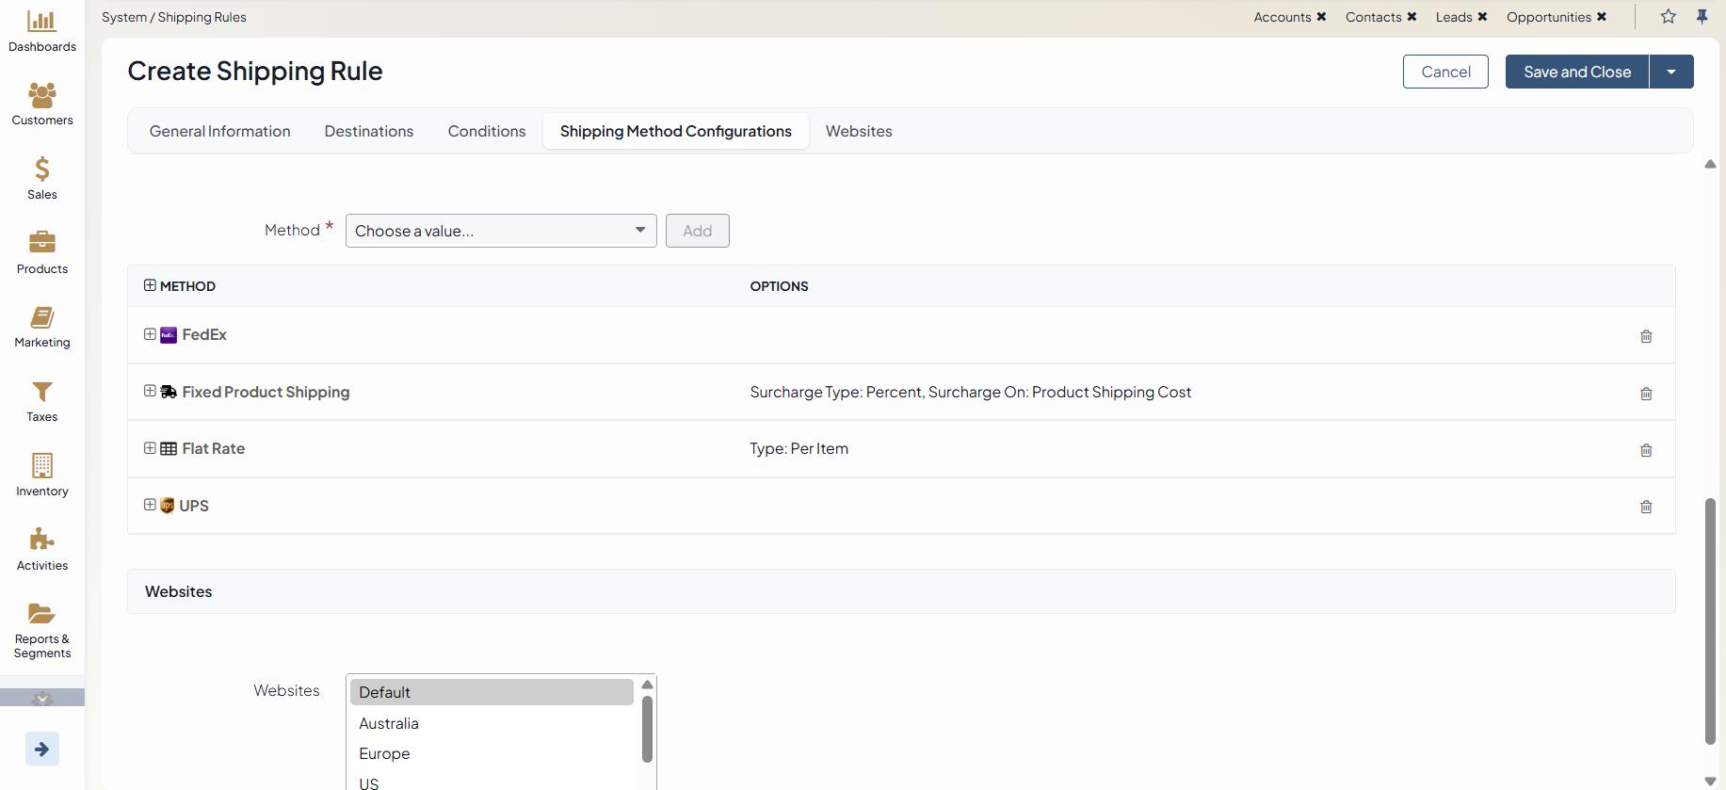Open the Inventory sidebar icon
Viewport: 1726px width, 790px height.
click(41, 466)
